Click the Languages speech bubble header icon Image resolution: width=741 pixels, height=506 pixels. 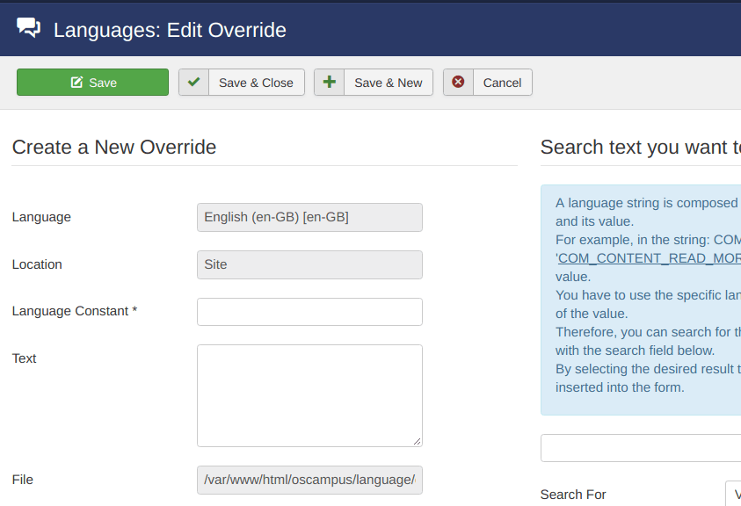29,28
